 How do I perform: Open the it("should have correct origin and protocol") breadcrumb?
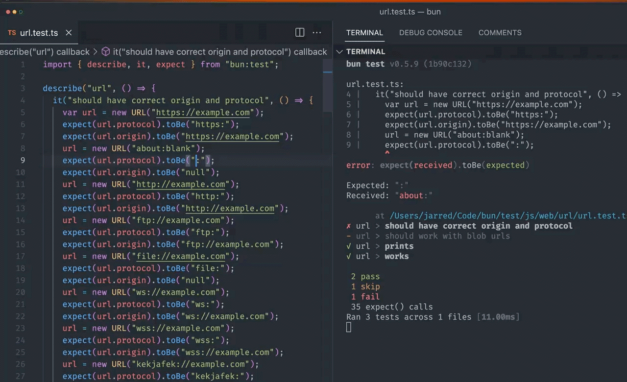(219, 51)
